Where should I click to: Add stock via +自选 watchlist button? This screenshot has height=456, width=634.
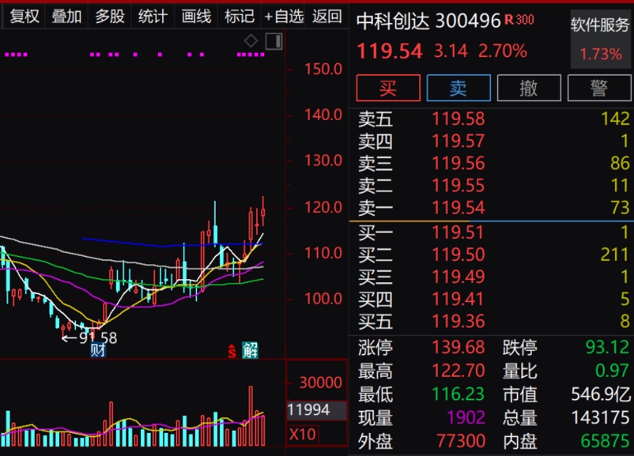[284, 17]
